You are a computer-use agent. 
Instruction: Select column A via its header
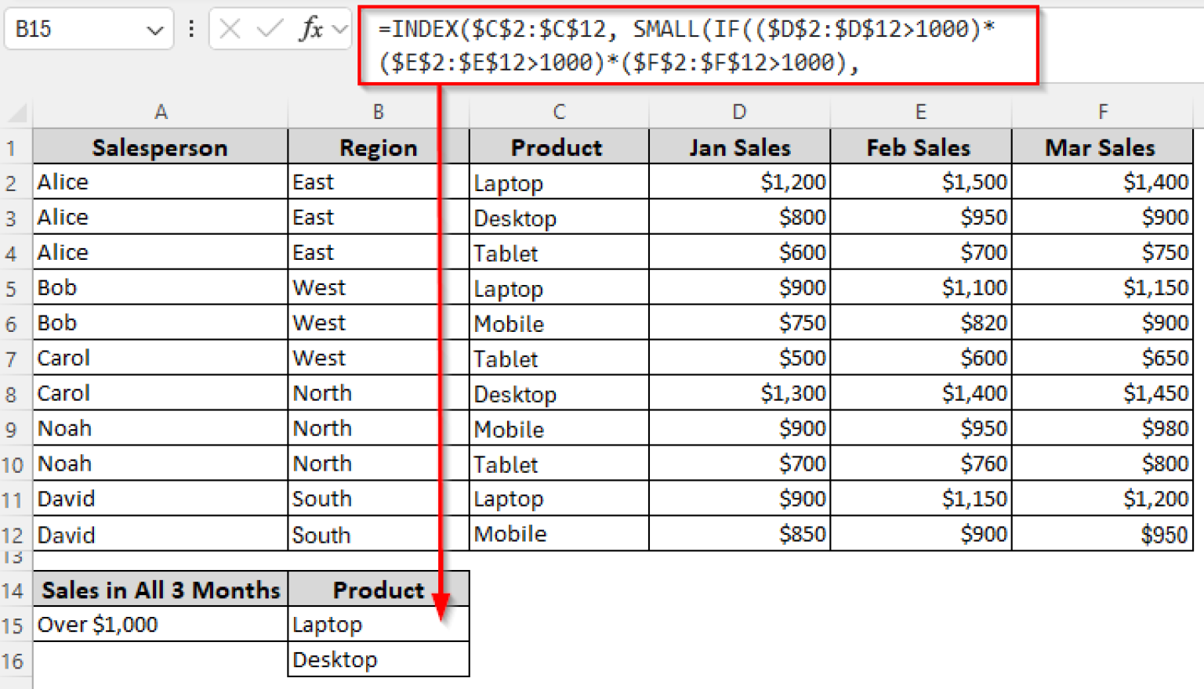(160, 111)
